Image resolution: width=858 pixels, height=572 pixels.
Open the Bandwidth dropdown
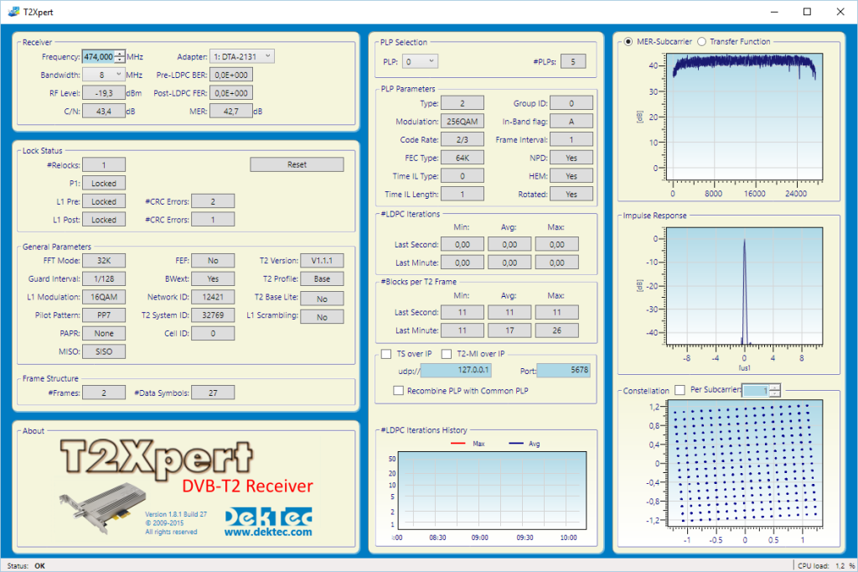tap(104, 74)
